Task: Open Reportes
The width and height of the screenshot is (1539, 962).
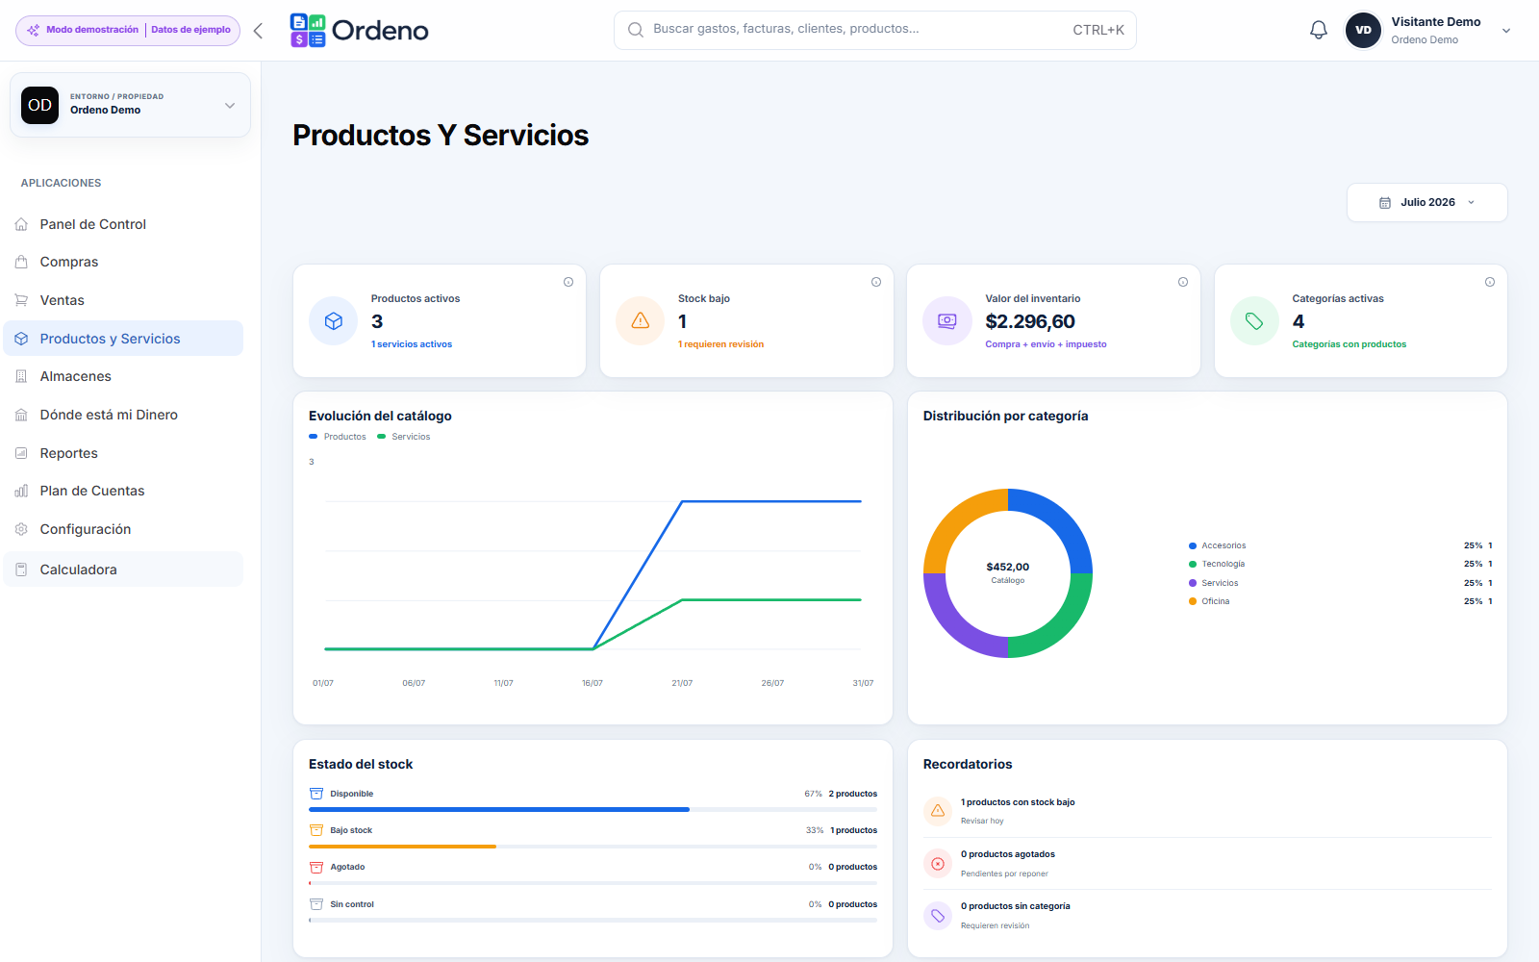Action: click(123, 453)
